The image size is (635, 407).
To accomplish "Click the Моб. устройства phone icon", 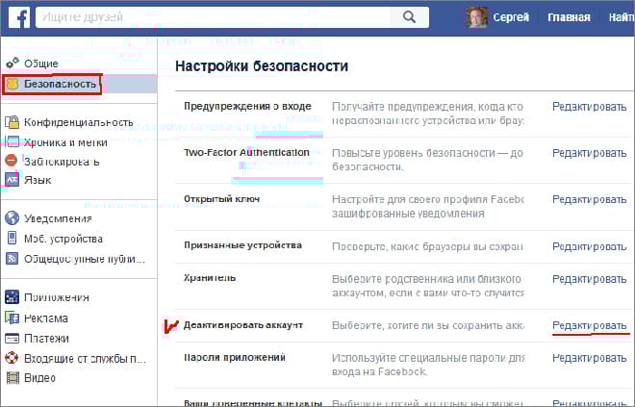I will point(13,238).
